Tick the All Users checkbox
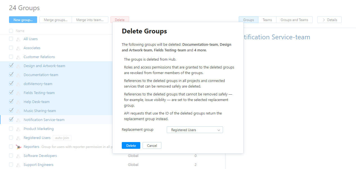The height and width of the screenshot is (169, 356). pos(11,39)
